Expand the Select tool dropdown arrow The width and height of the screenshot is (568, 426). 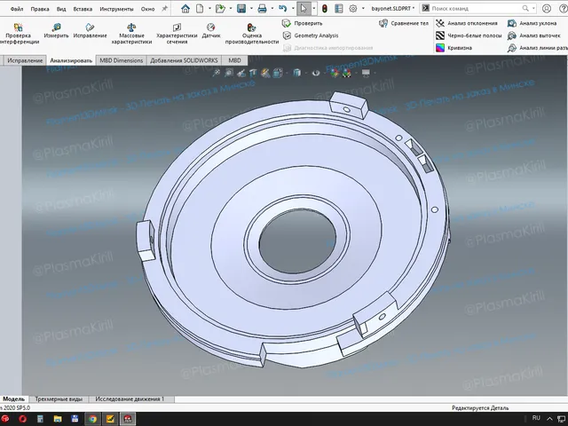pyautogui.click(x=313, y=8)
